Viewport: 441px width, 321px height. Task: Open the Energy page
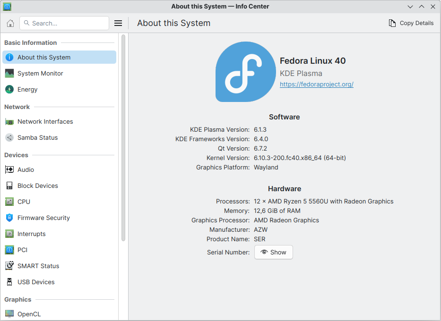tap(60, 89)
